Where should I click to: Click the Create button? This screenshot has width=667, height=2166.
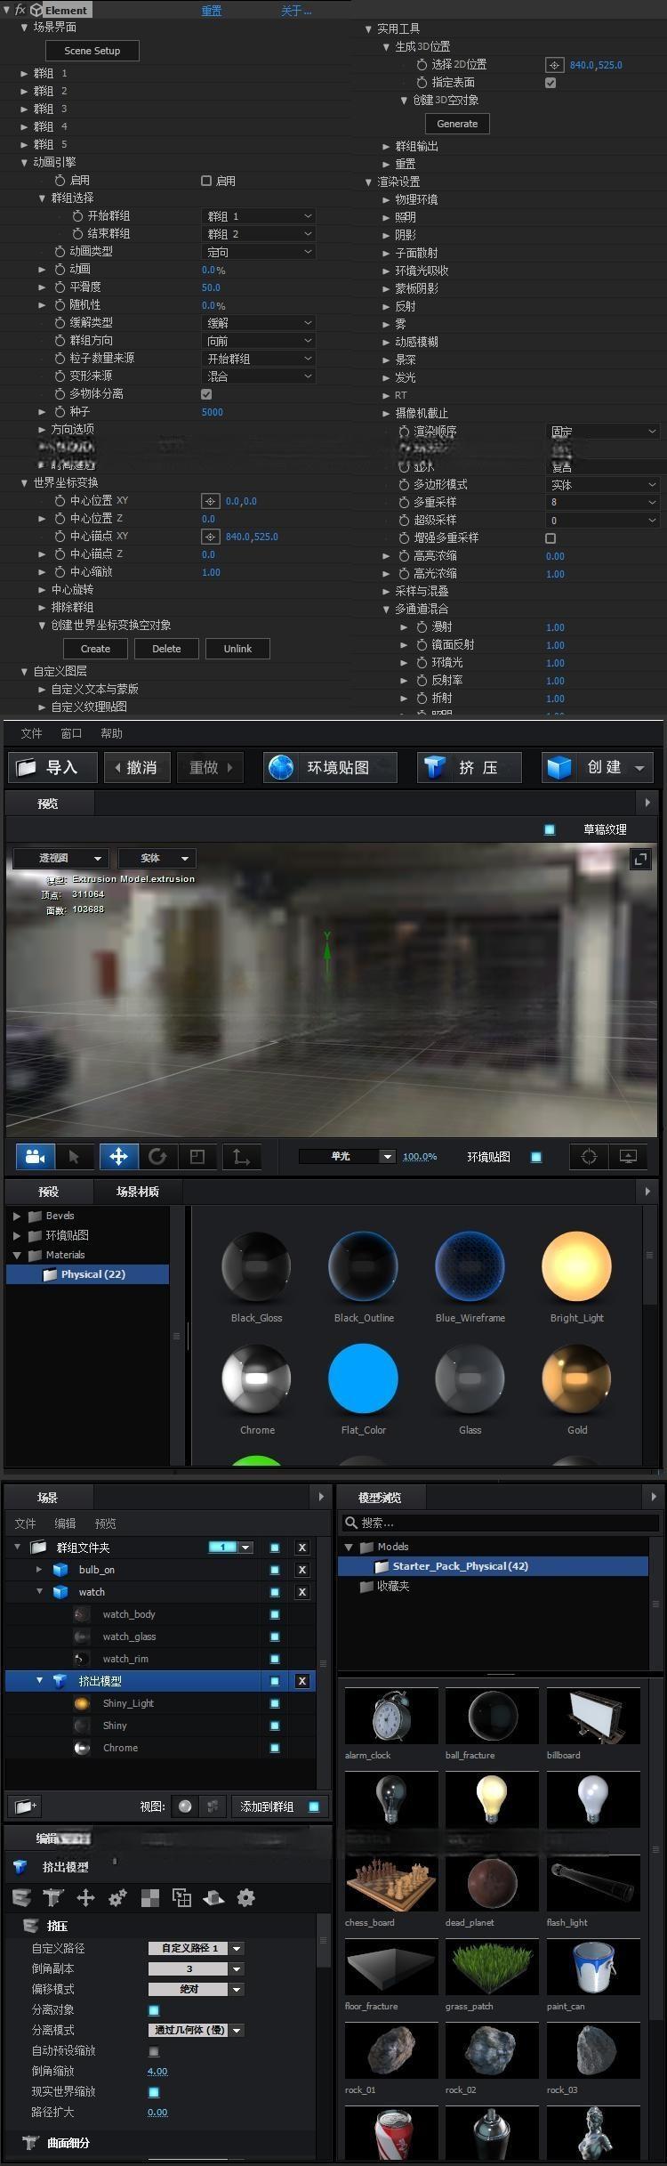[x=95, y=649]
